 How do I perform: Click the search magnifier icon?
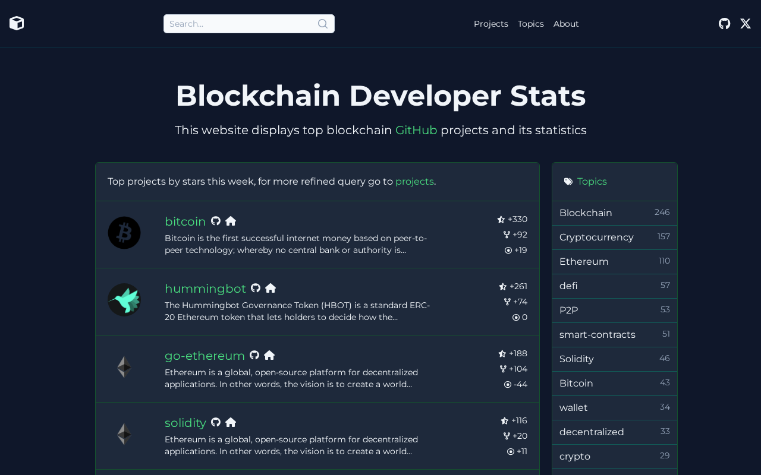click(323, 24)
